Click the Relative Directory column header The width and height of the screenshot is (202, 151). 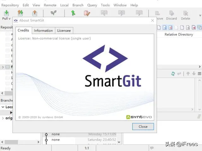tap(179, 34)
